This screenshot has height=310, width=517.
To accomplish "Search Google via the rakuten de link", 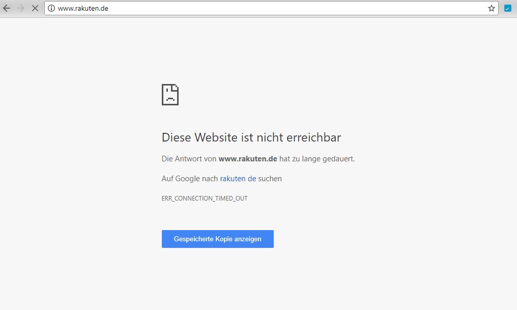I will pos(238,178).
